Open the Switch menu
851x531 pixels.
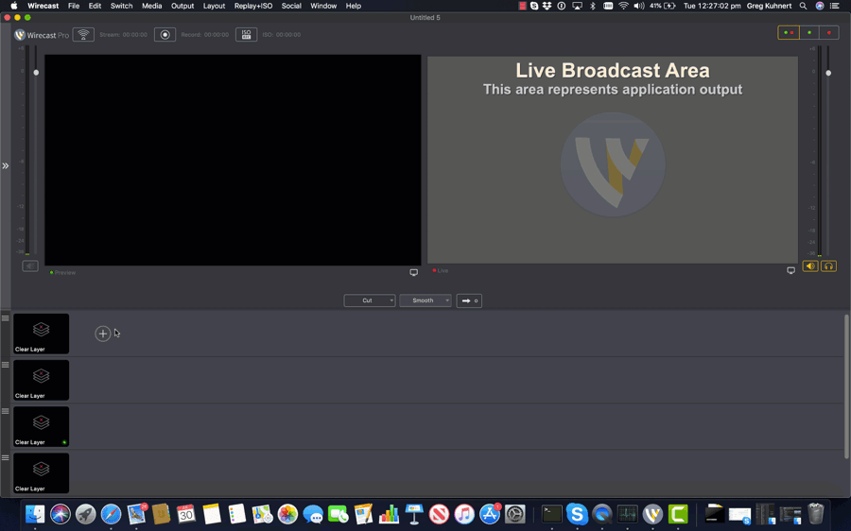pos(122,6)
